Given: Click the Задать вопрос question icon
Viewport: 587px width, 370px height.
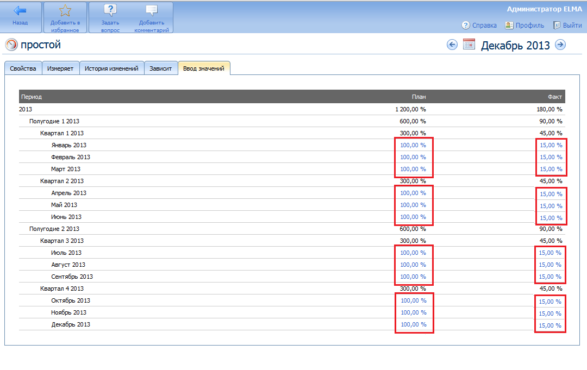Looking at the screenshot, I should [110, 10].
